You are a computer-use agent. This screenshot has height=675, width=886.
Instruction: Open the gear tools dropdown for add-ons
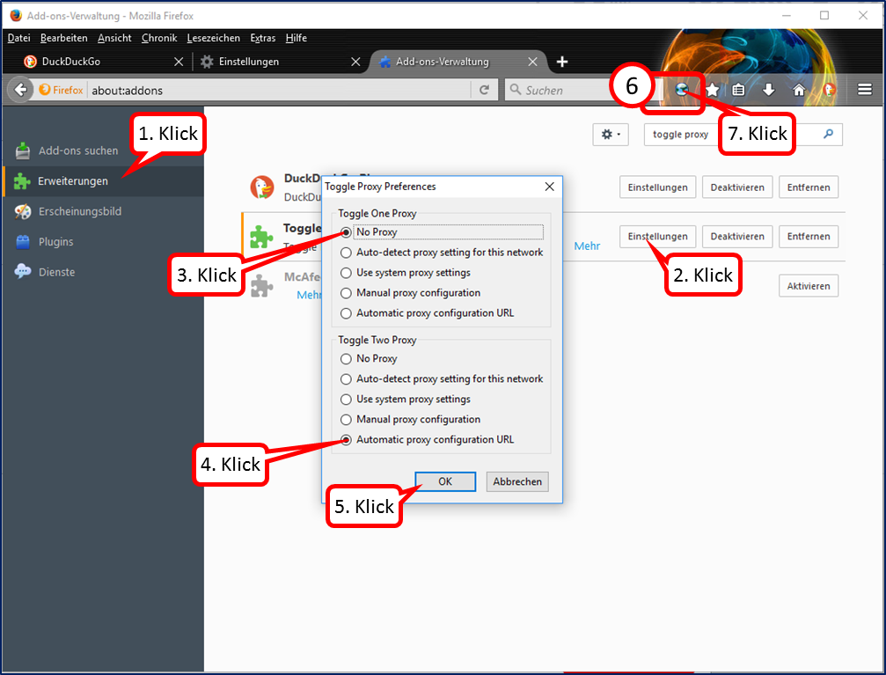click(611, 135)
